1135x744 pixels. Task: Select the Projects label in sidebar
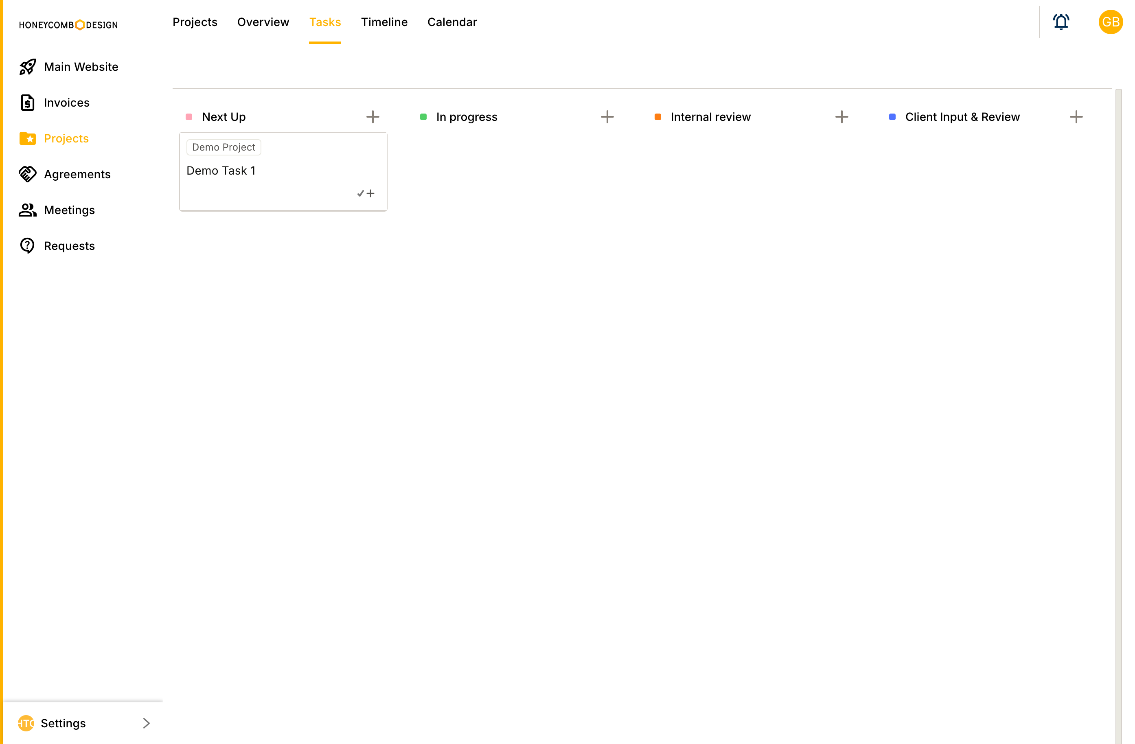point(66,138)
